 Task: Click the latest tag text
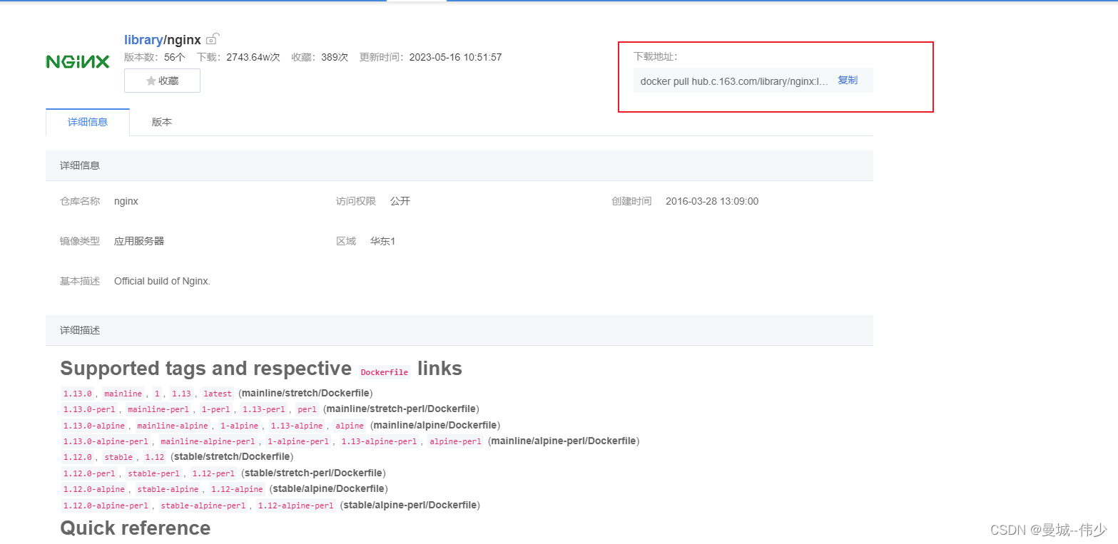[x=218, y=394]
